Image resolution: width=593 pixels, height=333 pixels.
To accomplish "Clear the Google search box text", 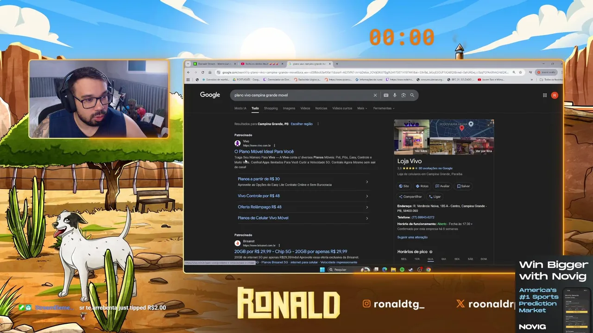I will click(375, 95).
